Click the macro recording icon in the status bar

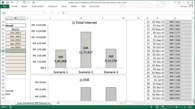click(10, 107)
